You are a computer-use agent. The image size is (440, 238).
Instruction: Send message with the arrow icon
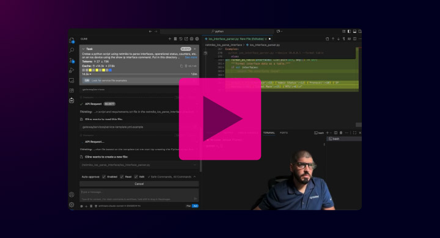pos(196,199)
